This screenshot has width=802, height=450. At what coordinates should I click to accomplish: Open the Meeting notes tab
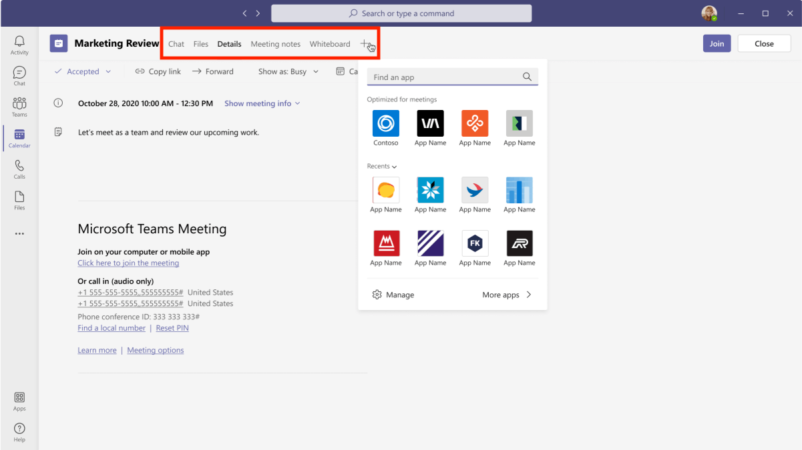275,44
